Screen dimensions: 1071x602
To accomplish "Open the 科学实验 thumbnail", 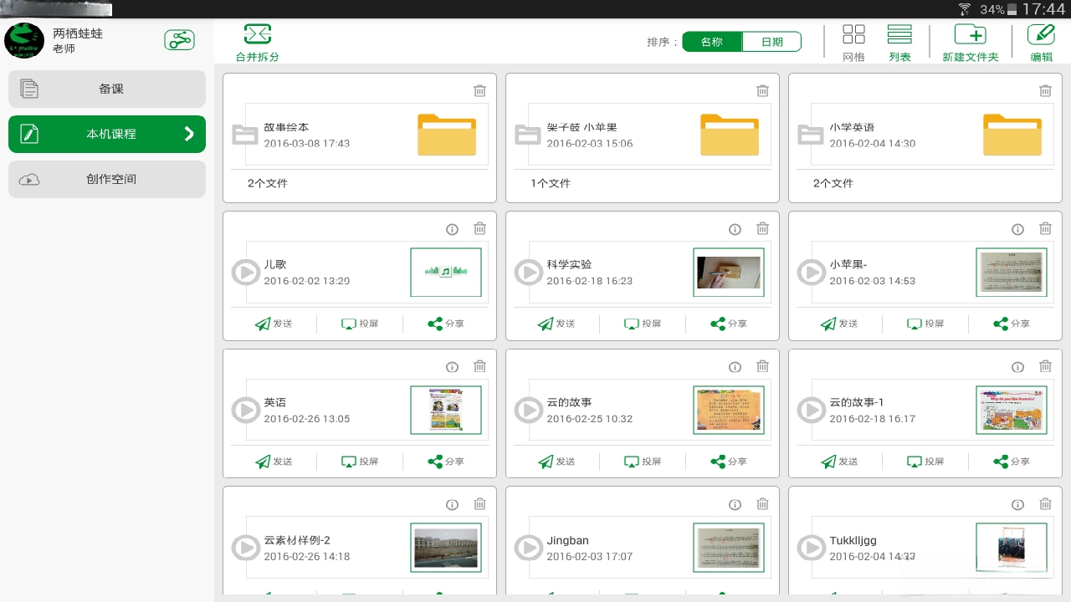I will tap(729, 273).
